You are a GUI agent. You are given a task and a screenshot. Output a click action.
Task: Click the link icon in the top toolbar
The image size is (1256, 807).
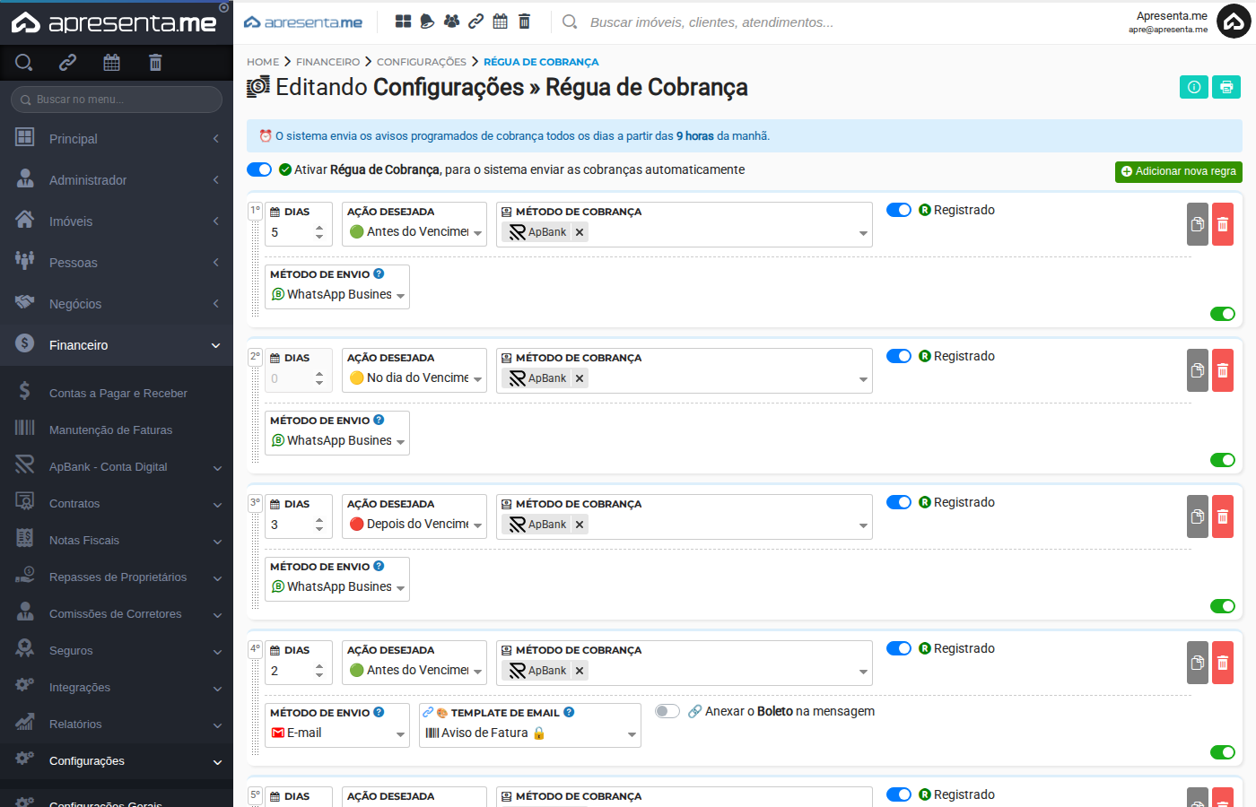click(x=475, y=21)
